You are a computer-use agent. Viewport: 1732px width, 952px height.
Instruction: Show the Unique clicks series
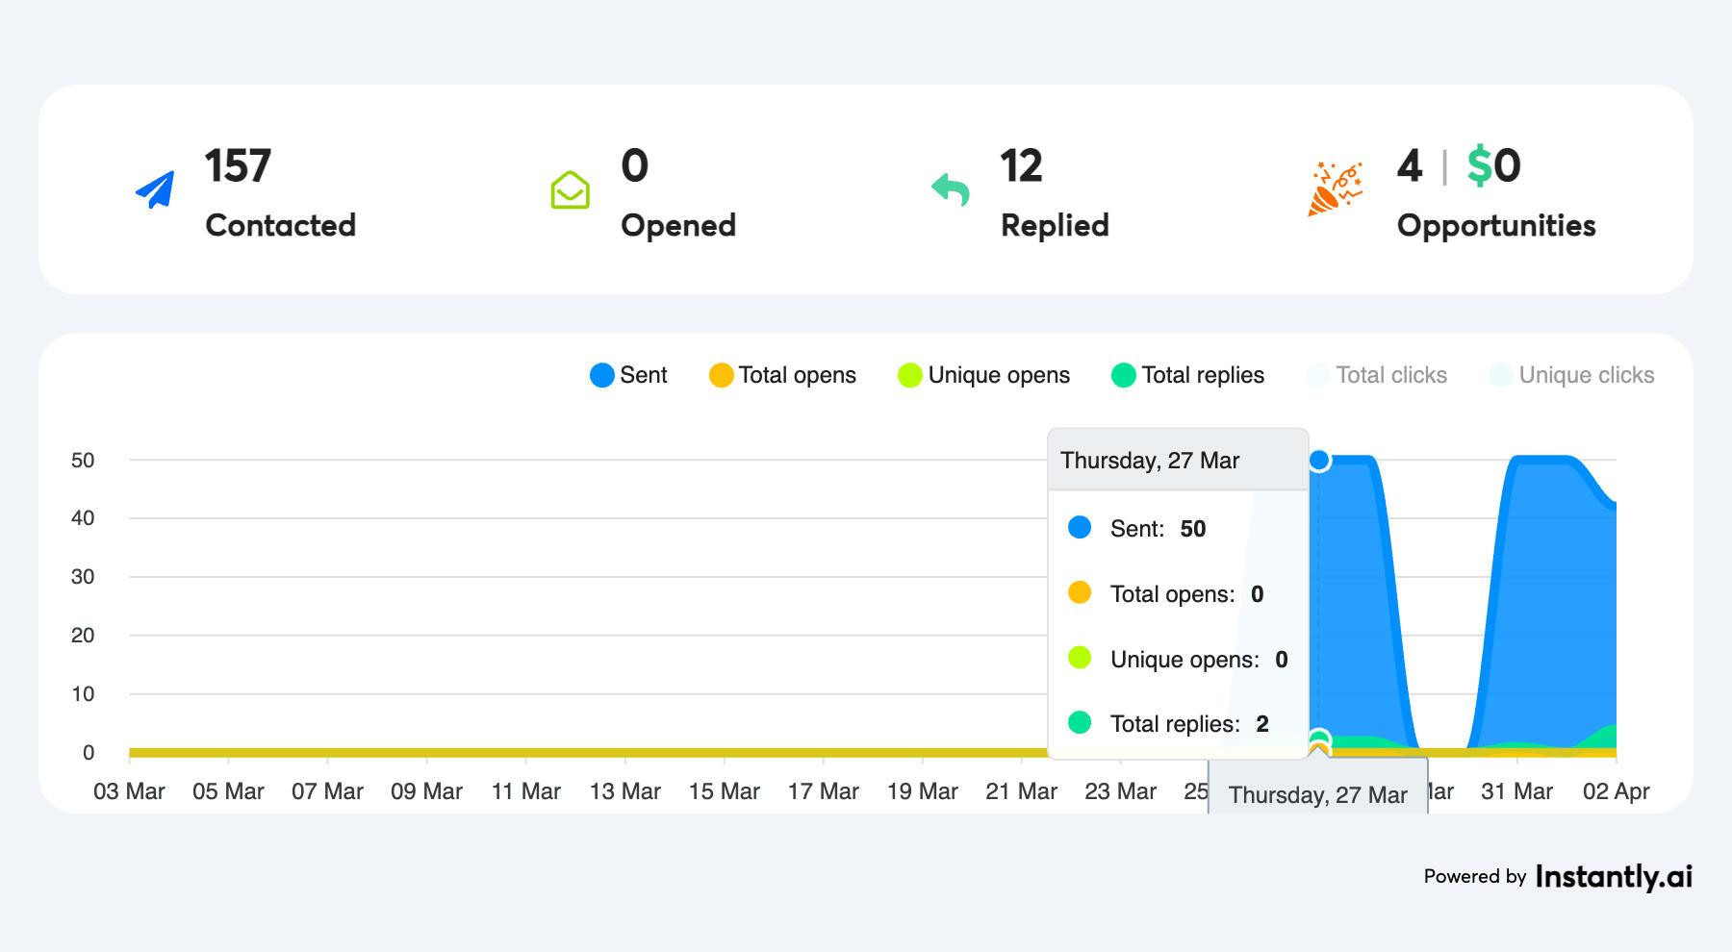[1571, 375]
